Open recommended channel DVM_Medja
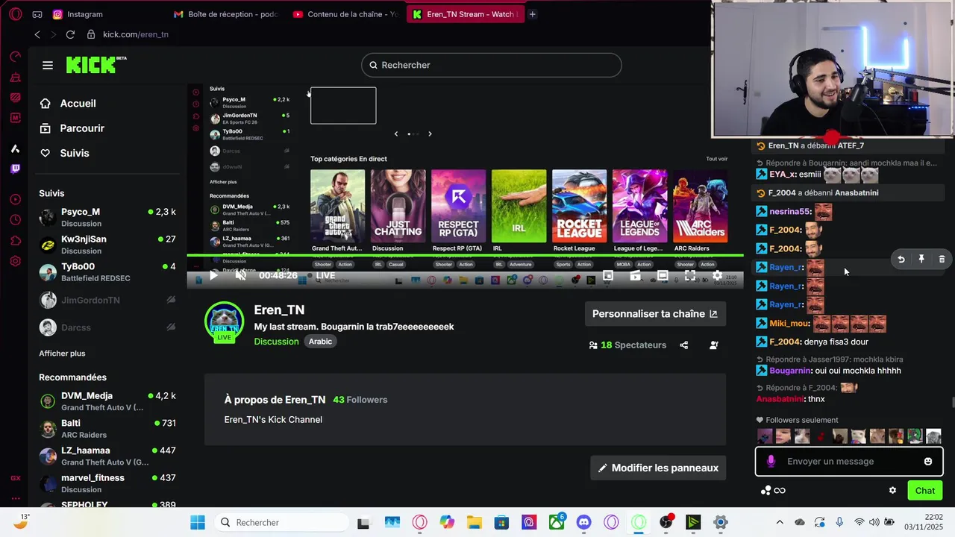The width and height of the screenshot is (955, 537). click(x=107, y=401)
